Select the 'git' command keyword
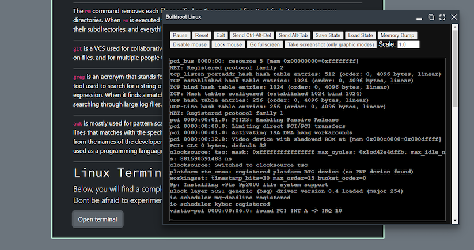This screenshot has width=474, height=250. (78, 48)
